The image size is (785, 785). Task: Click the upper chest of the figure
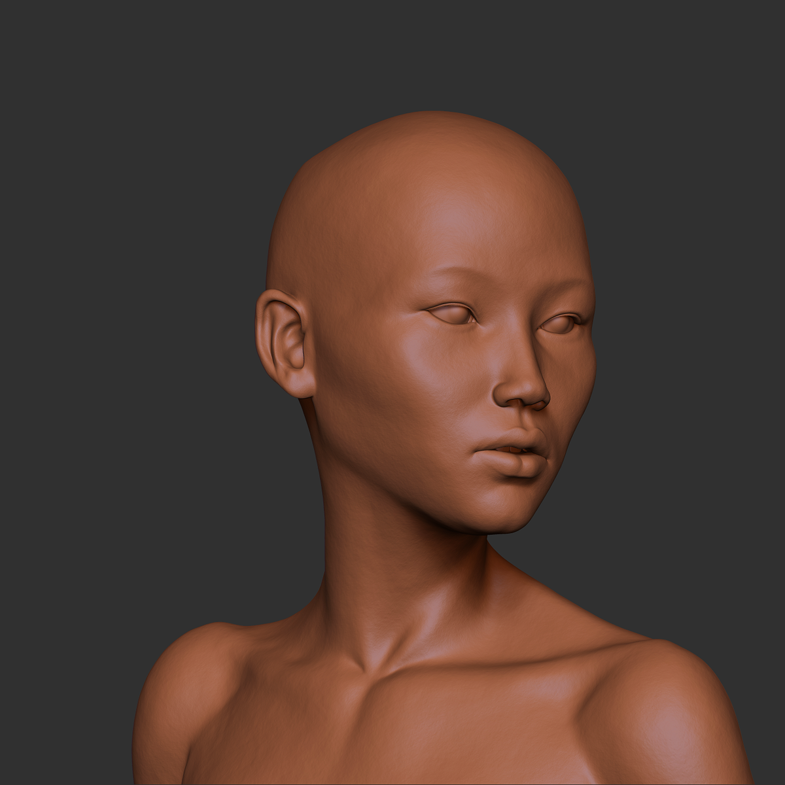[x=425, y=733]
